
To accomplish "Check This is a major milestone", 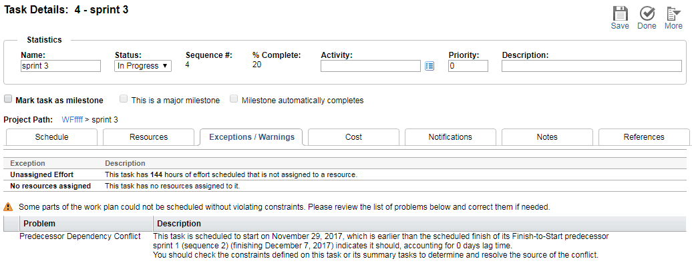I will [x=124, y=99].
